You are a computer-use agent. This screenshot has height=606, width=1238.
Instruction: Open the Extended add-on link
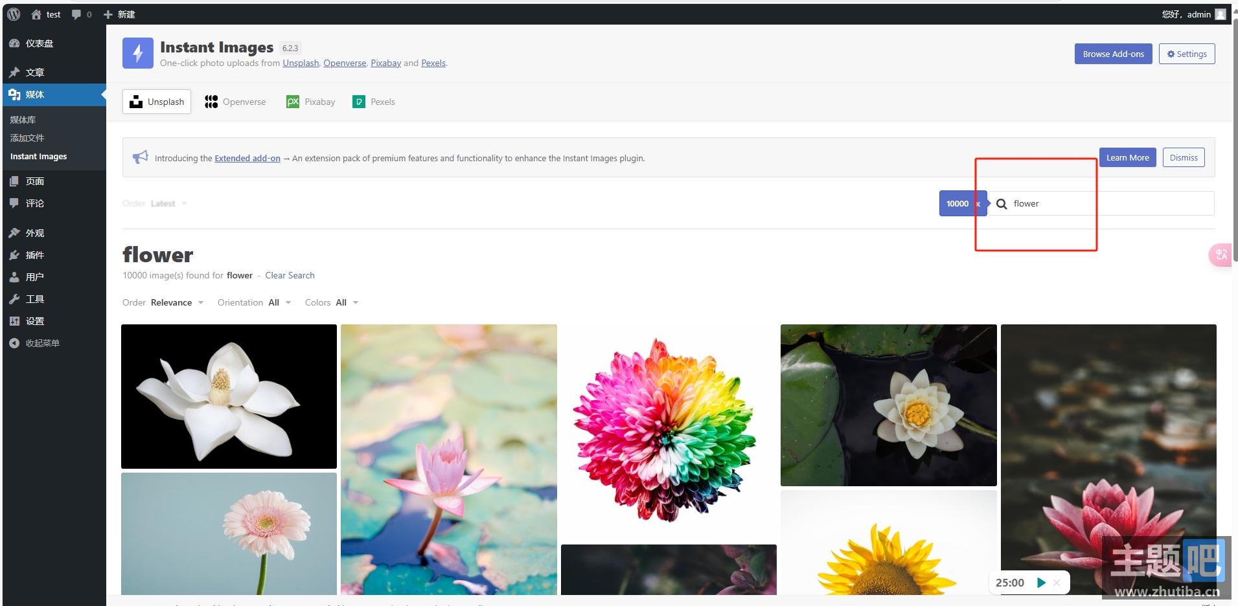click(247, 158)
